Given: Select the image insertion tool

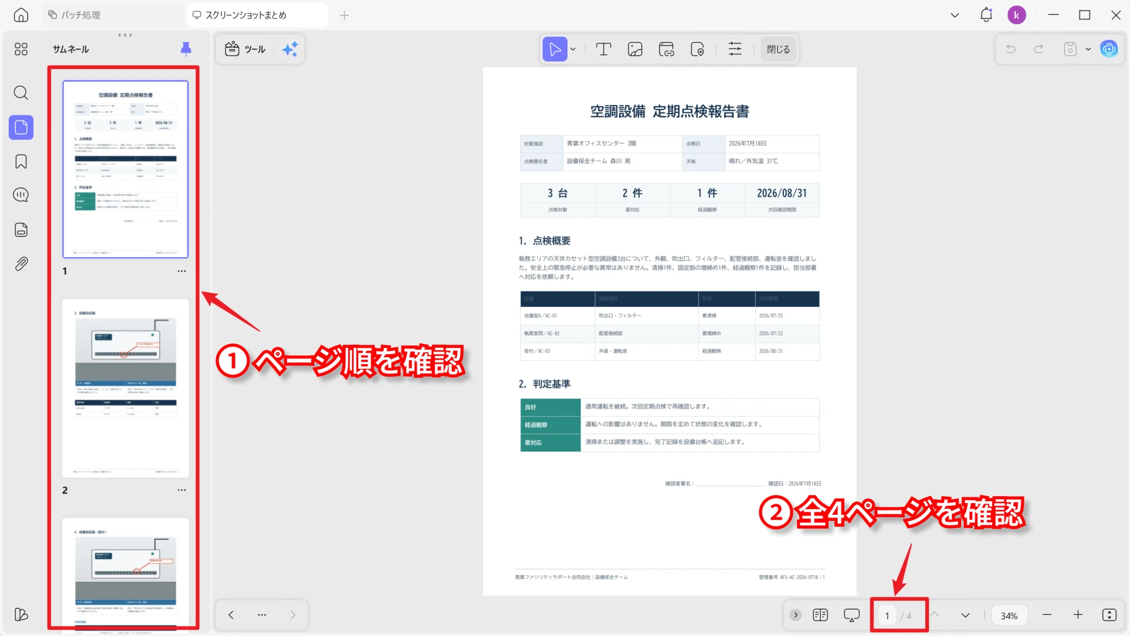Looking at the screenshot, I should coord(635,49).
